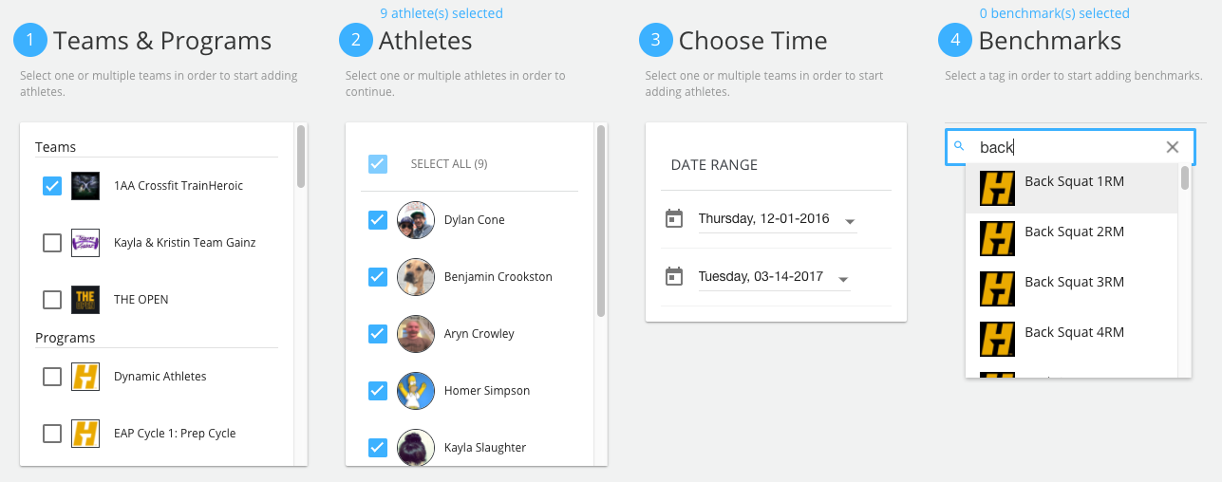Click the Dynamic Athletes program icon

pos(85,377)
